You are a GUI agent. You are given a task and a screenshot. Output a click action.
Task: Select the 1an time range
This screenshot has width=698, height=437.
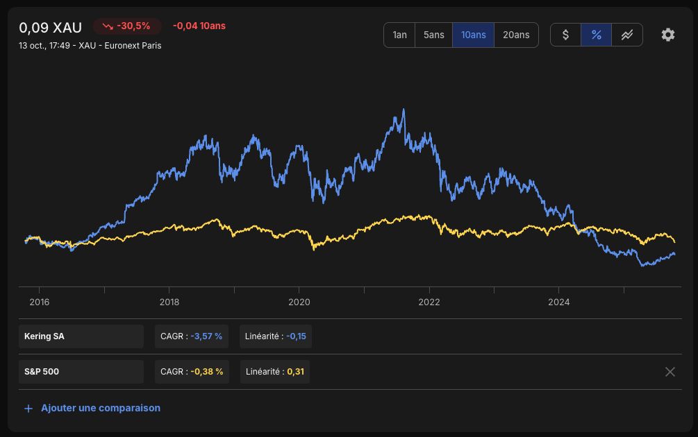(x=399, y=35)
